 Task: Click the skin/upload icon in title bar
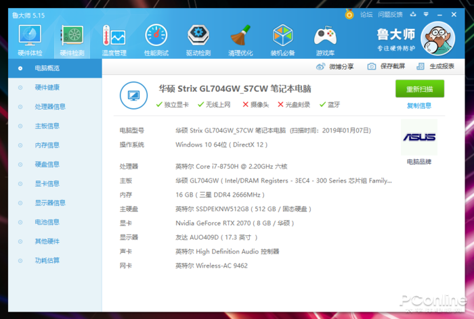point(413,14)
